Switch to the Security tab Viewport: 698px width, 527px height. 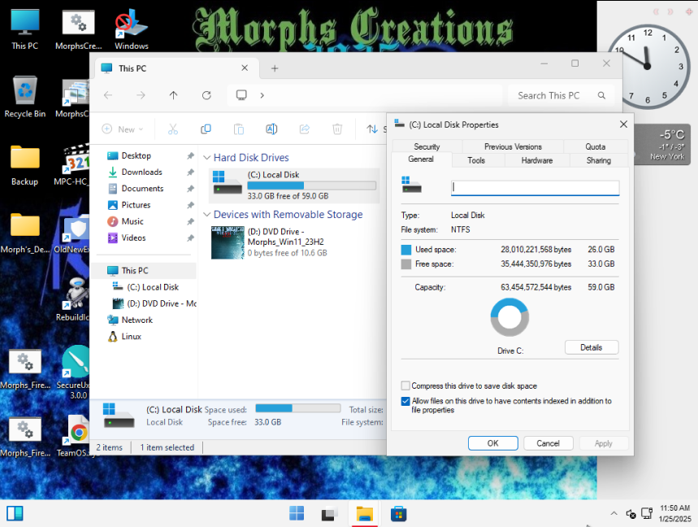pyautogui.click(x=427, y=146)
